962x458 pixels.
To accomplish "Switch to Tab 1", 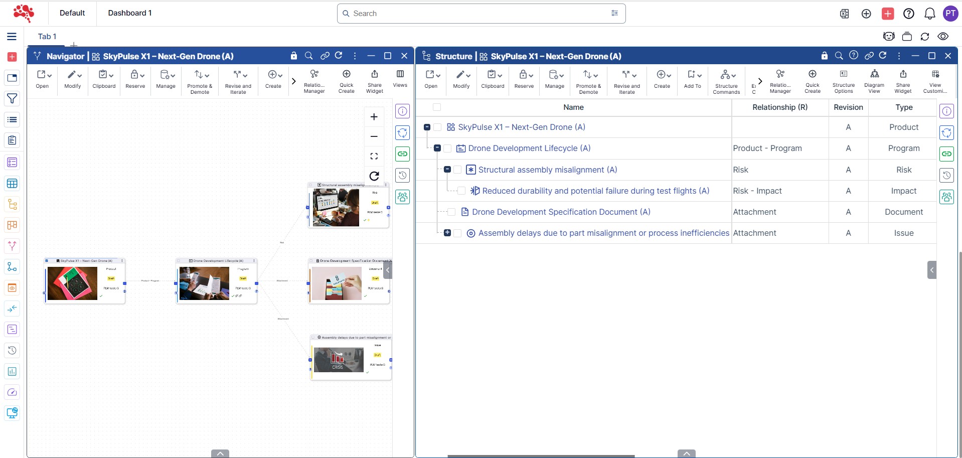I will coord(47,37).
